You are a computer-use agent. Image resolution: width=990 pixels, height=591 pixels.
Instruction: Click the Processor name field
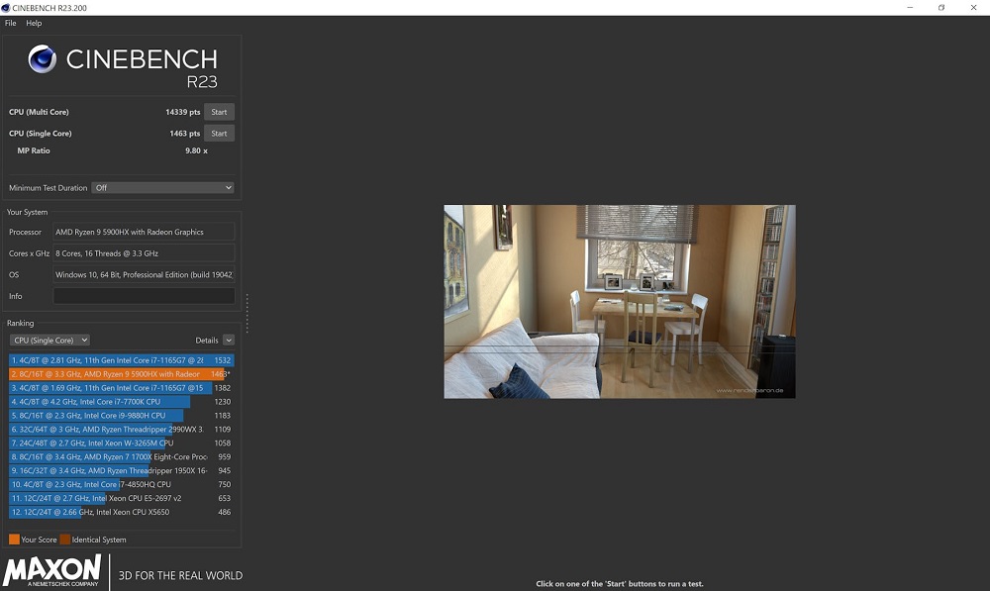click(x=144, y=232)
